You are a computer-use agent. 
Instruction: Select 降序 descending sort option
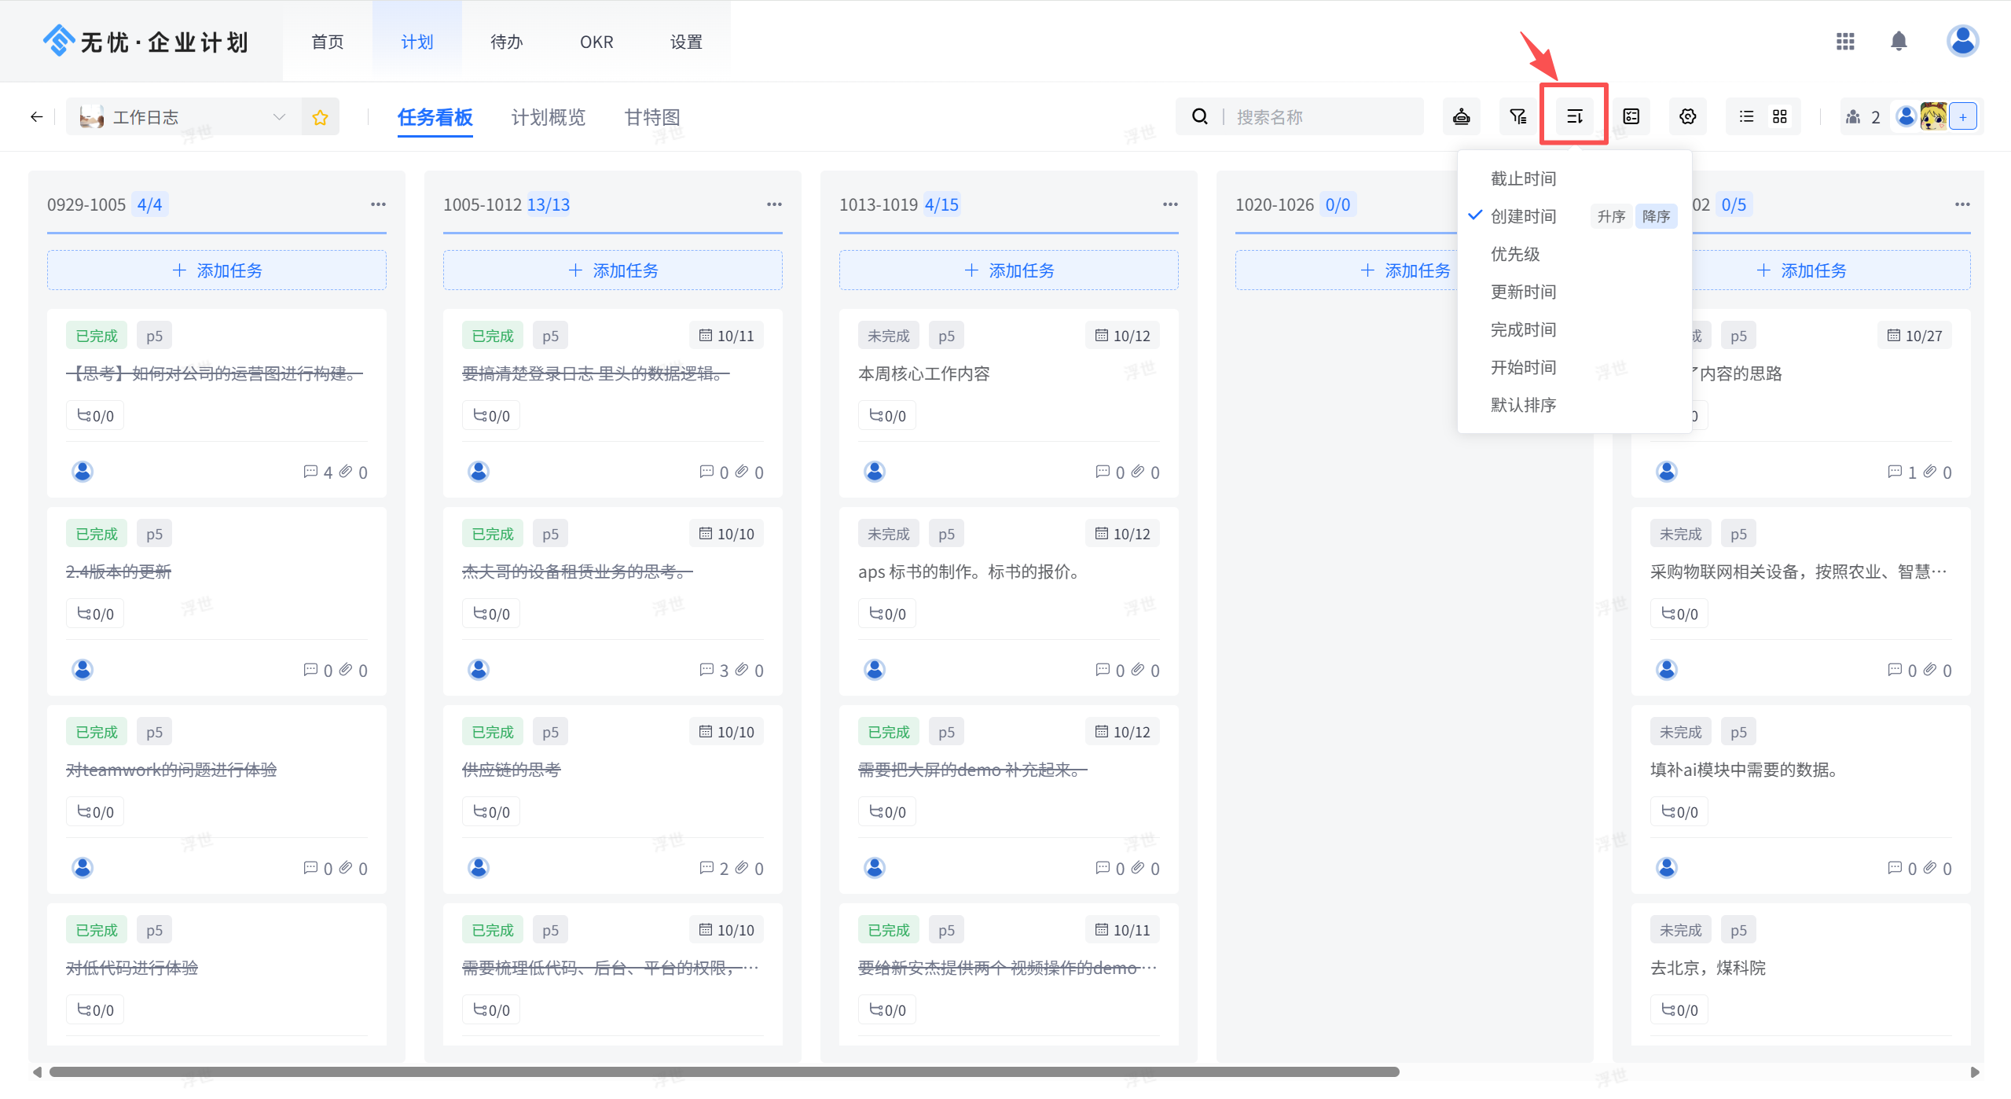point(1656,216)
